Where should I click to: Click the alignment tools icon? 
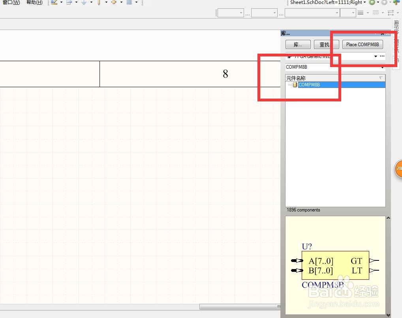(69, 2)
